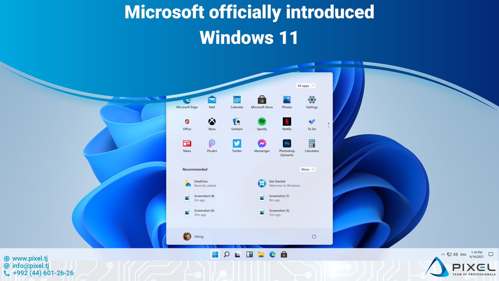The height and width of the screenshot is (281, 499).
Task: Open the Hiking user account menu
Action: (x=193, y=236)
